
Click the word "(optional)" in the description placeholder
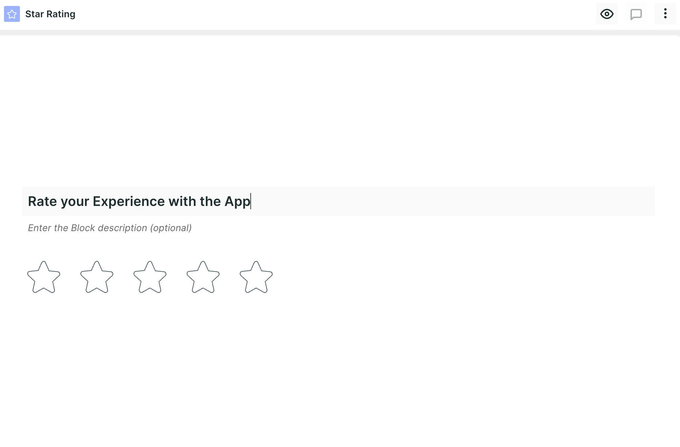171,228
